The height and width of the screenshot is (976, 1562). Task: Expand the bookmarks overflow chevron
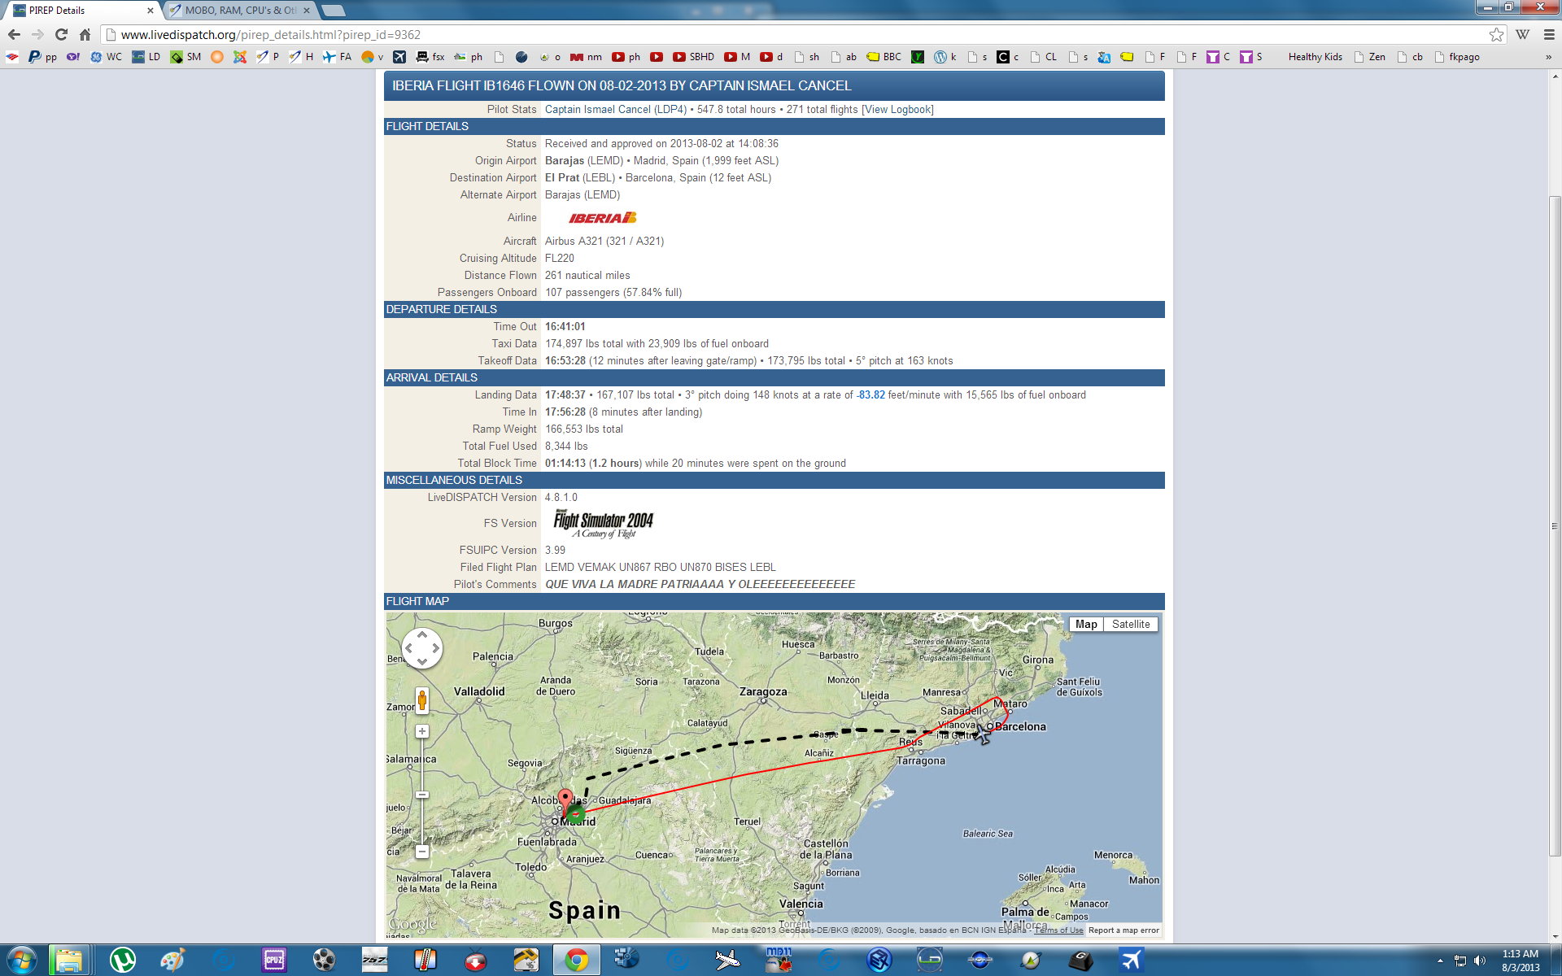[x=1548, y=57]
